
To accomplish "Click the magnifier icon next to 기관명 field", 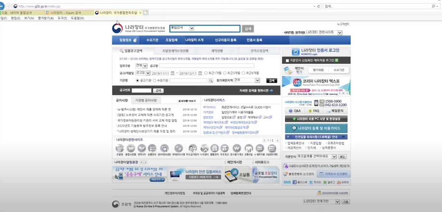I will point(211,81).
